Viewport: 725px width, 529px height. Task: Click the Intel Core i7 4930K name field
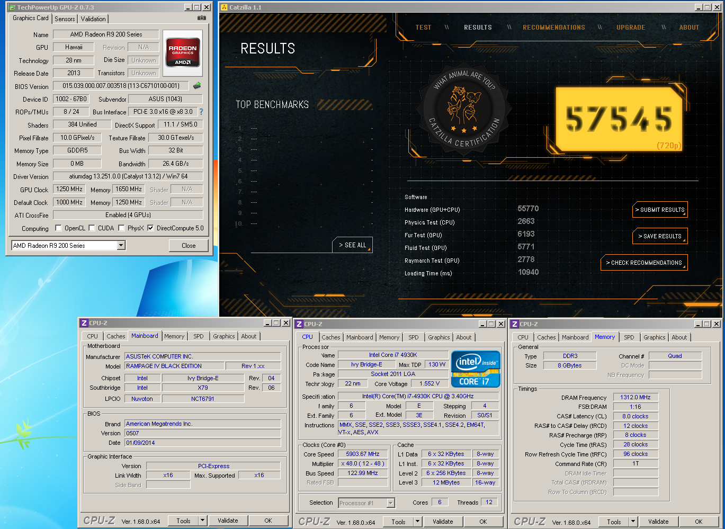(393, 355)
